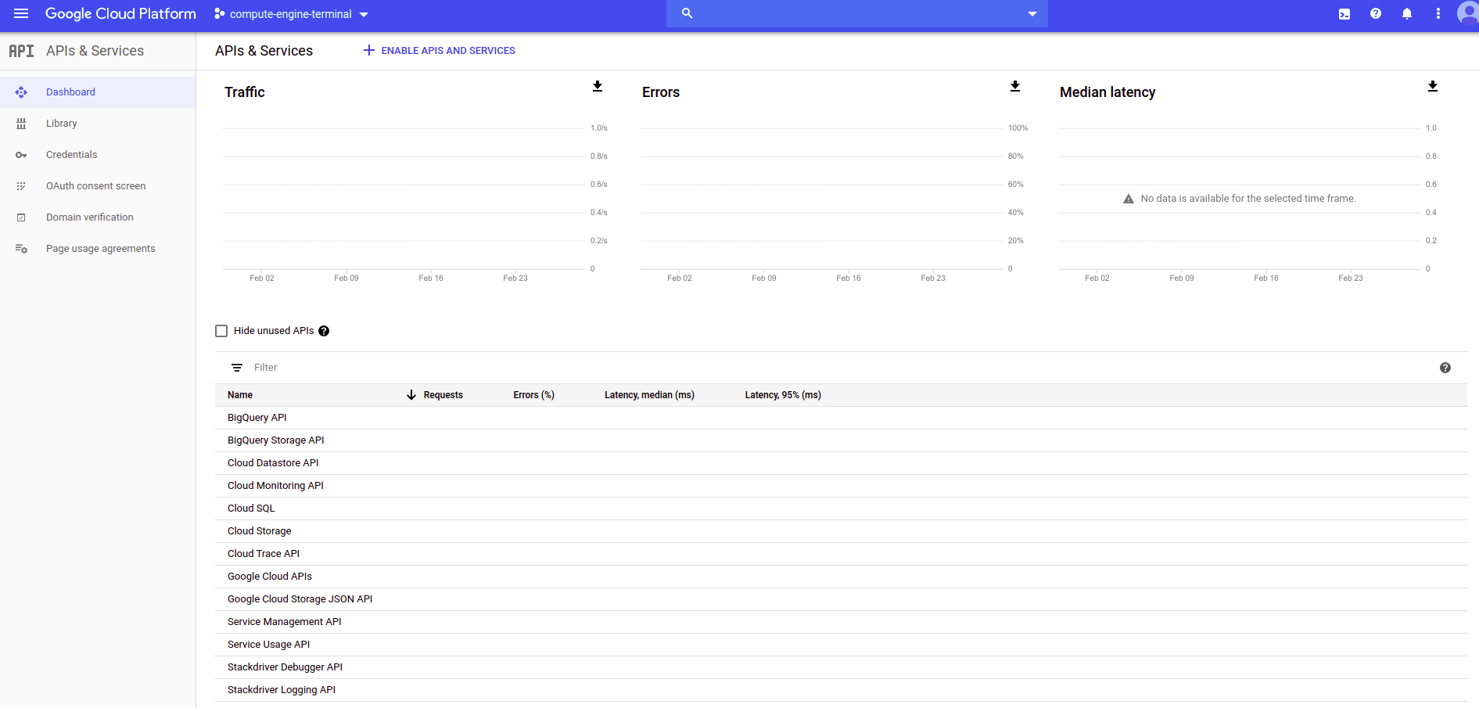Open Domain verification page
Image resolution: width=1479 pixels, height=708 pixels.
click(98, 217)
